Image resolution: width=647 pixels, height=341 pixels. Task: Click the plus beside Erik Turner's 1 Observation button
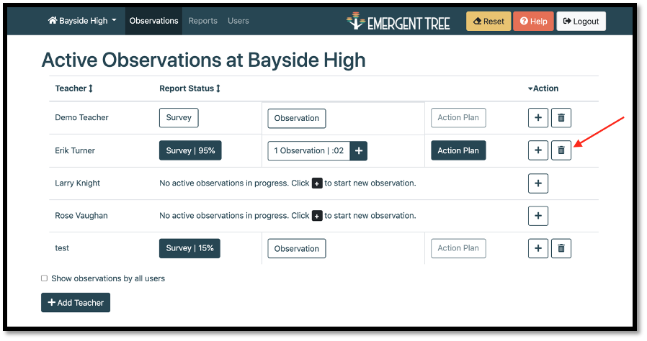360,150
